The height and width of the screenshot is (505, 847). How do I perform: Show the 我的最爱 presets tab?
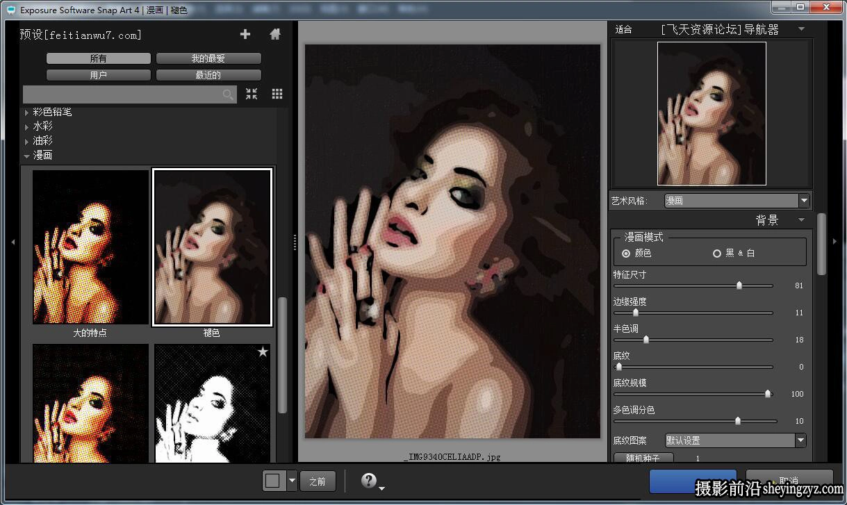(208, 58)
